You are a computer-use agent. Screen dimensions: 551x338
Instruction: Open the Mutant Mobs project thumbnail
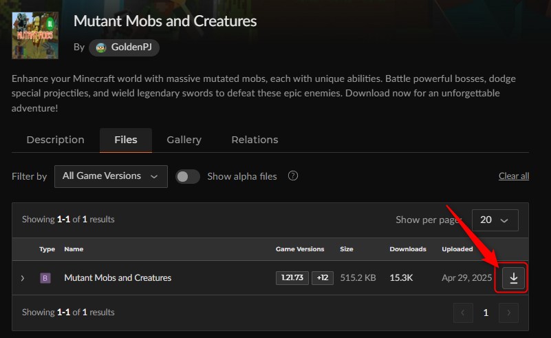(x=35, y=36)
